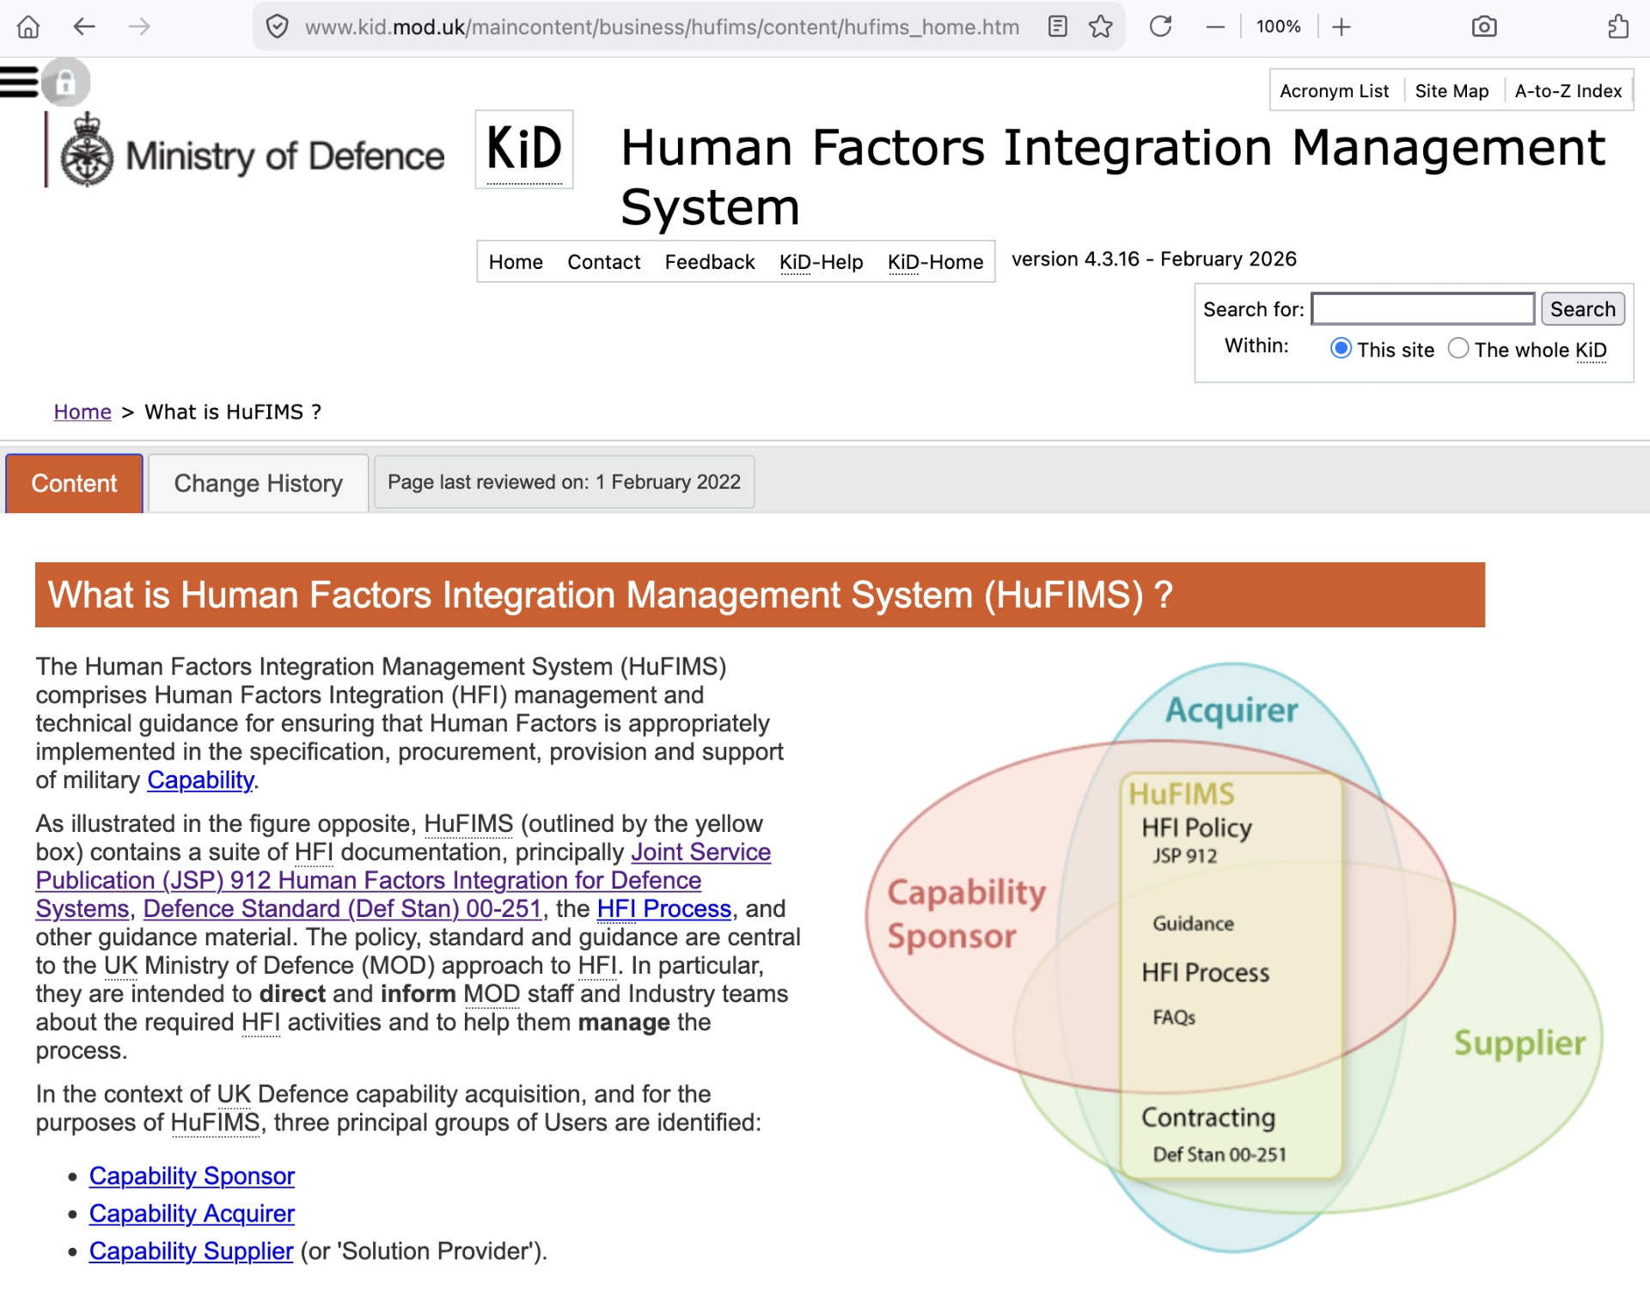Screen dimensions: 1650x1296
Task: Click the grey padlock icon
Action: (x=65, y=83)
